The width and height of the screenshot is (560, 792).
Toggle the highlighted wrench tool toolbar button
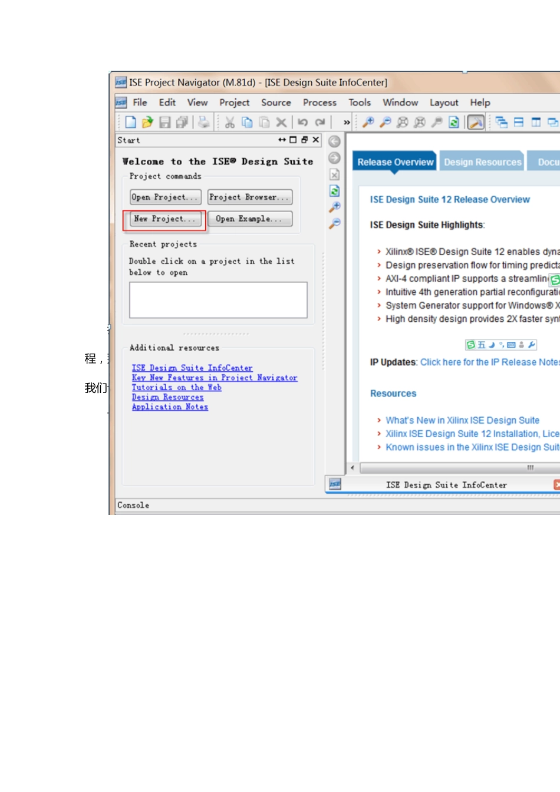(x=476, y=122)
